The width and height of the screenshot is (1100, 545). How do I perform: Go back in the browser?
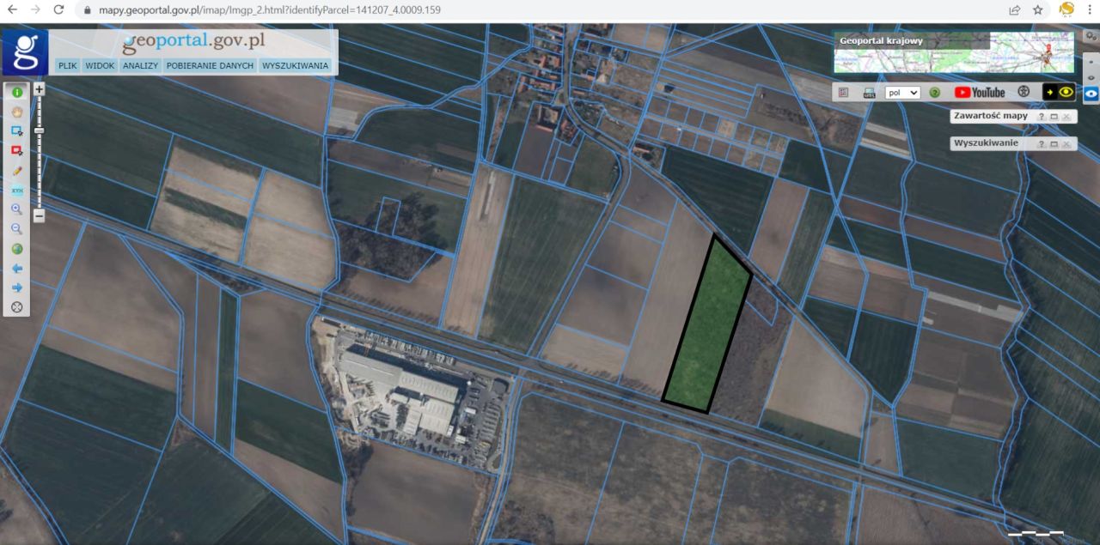12,9
